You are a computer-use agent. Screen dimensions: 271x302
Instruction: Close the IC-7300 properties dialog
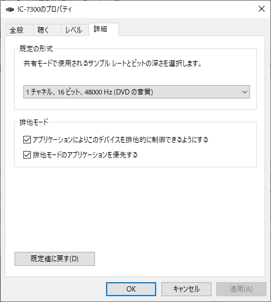click(x=262, y=9)
